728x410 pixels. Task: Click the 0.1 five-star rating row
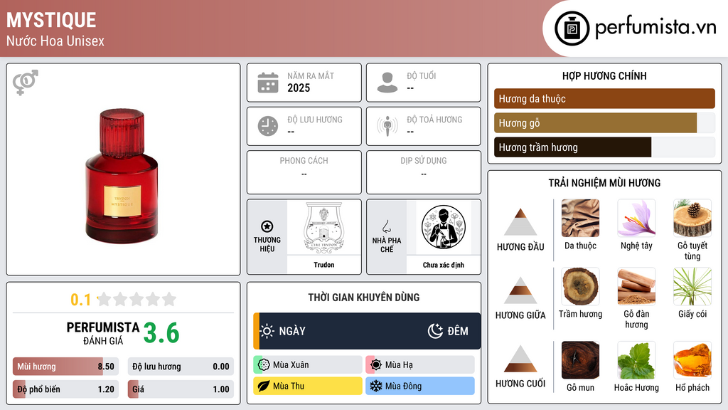coord(124,300)
